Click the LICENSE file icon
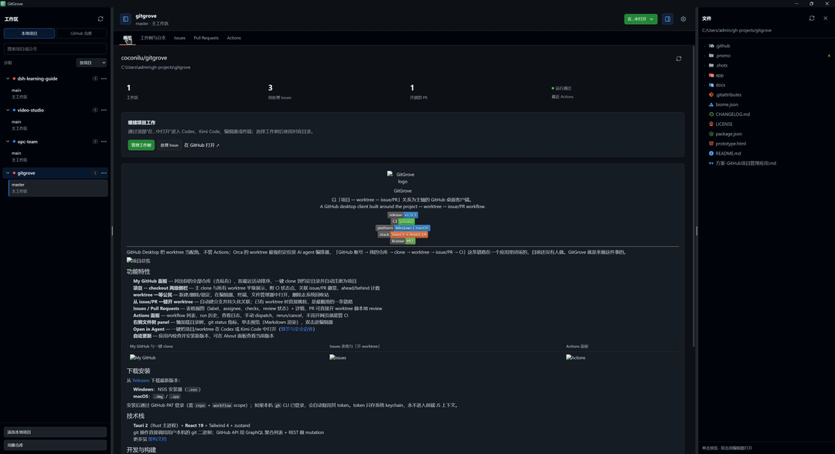Image resolution: width=835 pixels, height=454 pixels. tap(711, 125)
